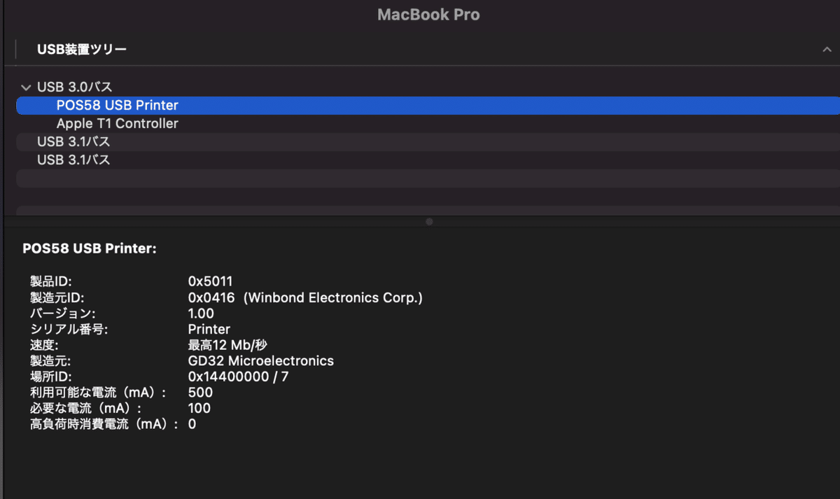Click the product ID value 0x5011
This screenshot has height=499, width=840.
point(210,281)
